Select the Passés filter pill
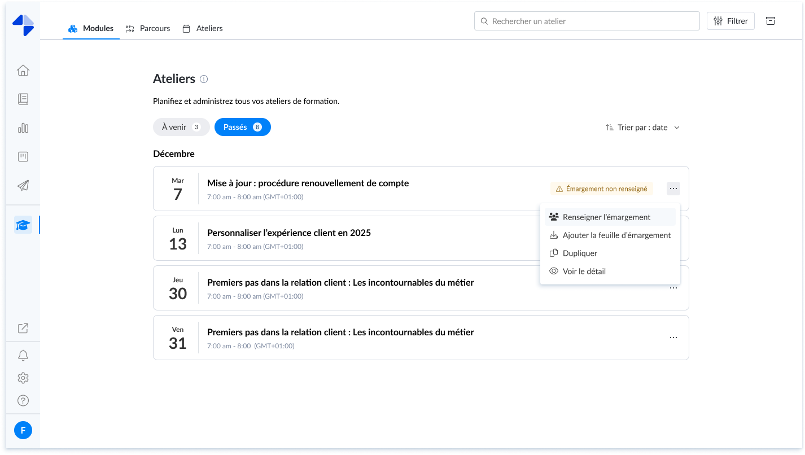This screenshot has height=455, width=805. pos(242,127)
